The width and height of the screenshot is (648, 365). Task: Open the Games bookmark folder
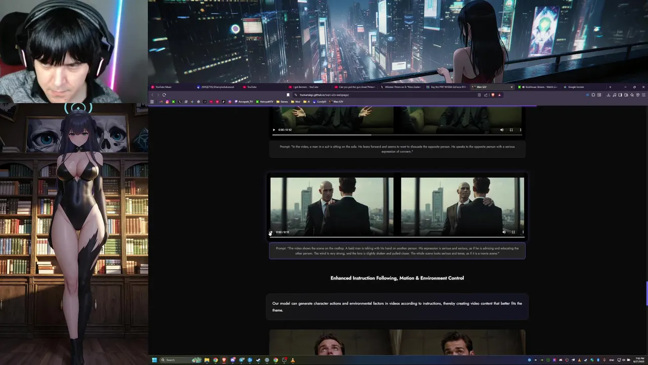tap(282, 101)
